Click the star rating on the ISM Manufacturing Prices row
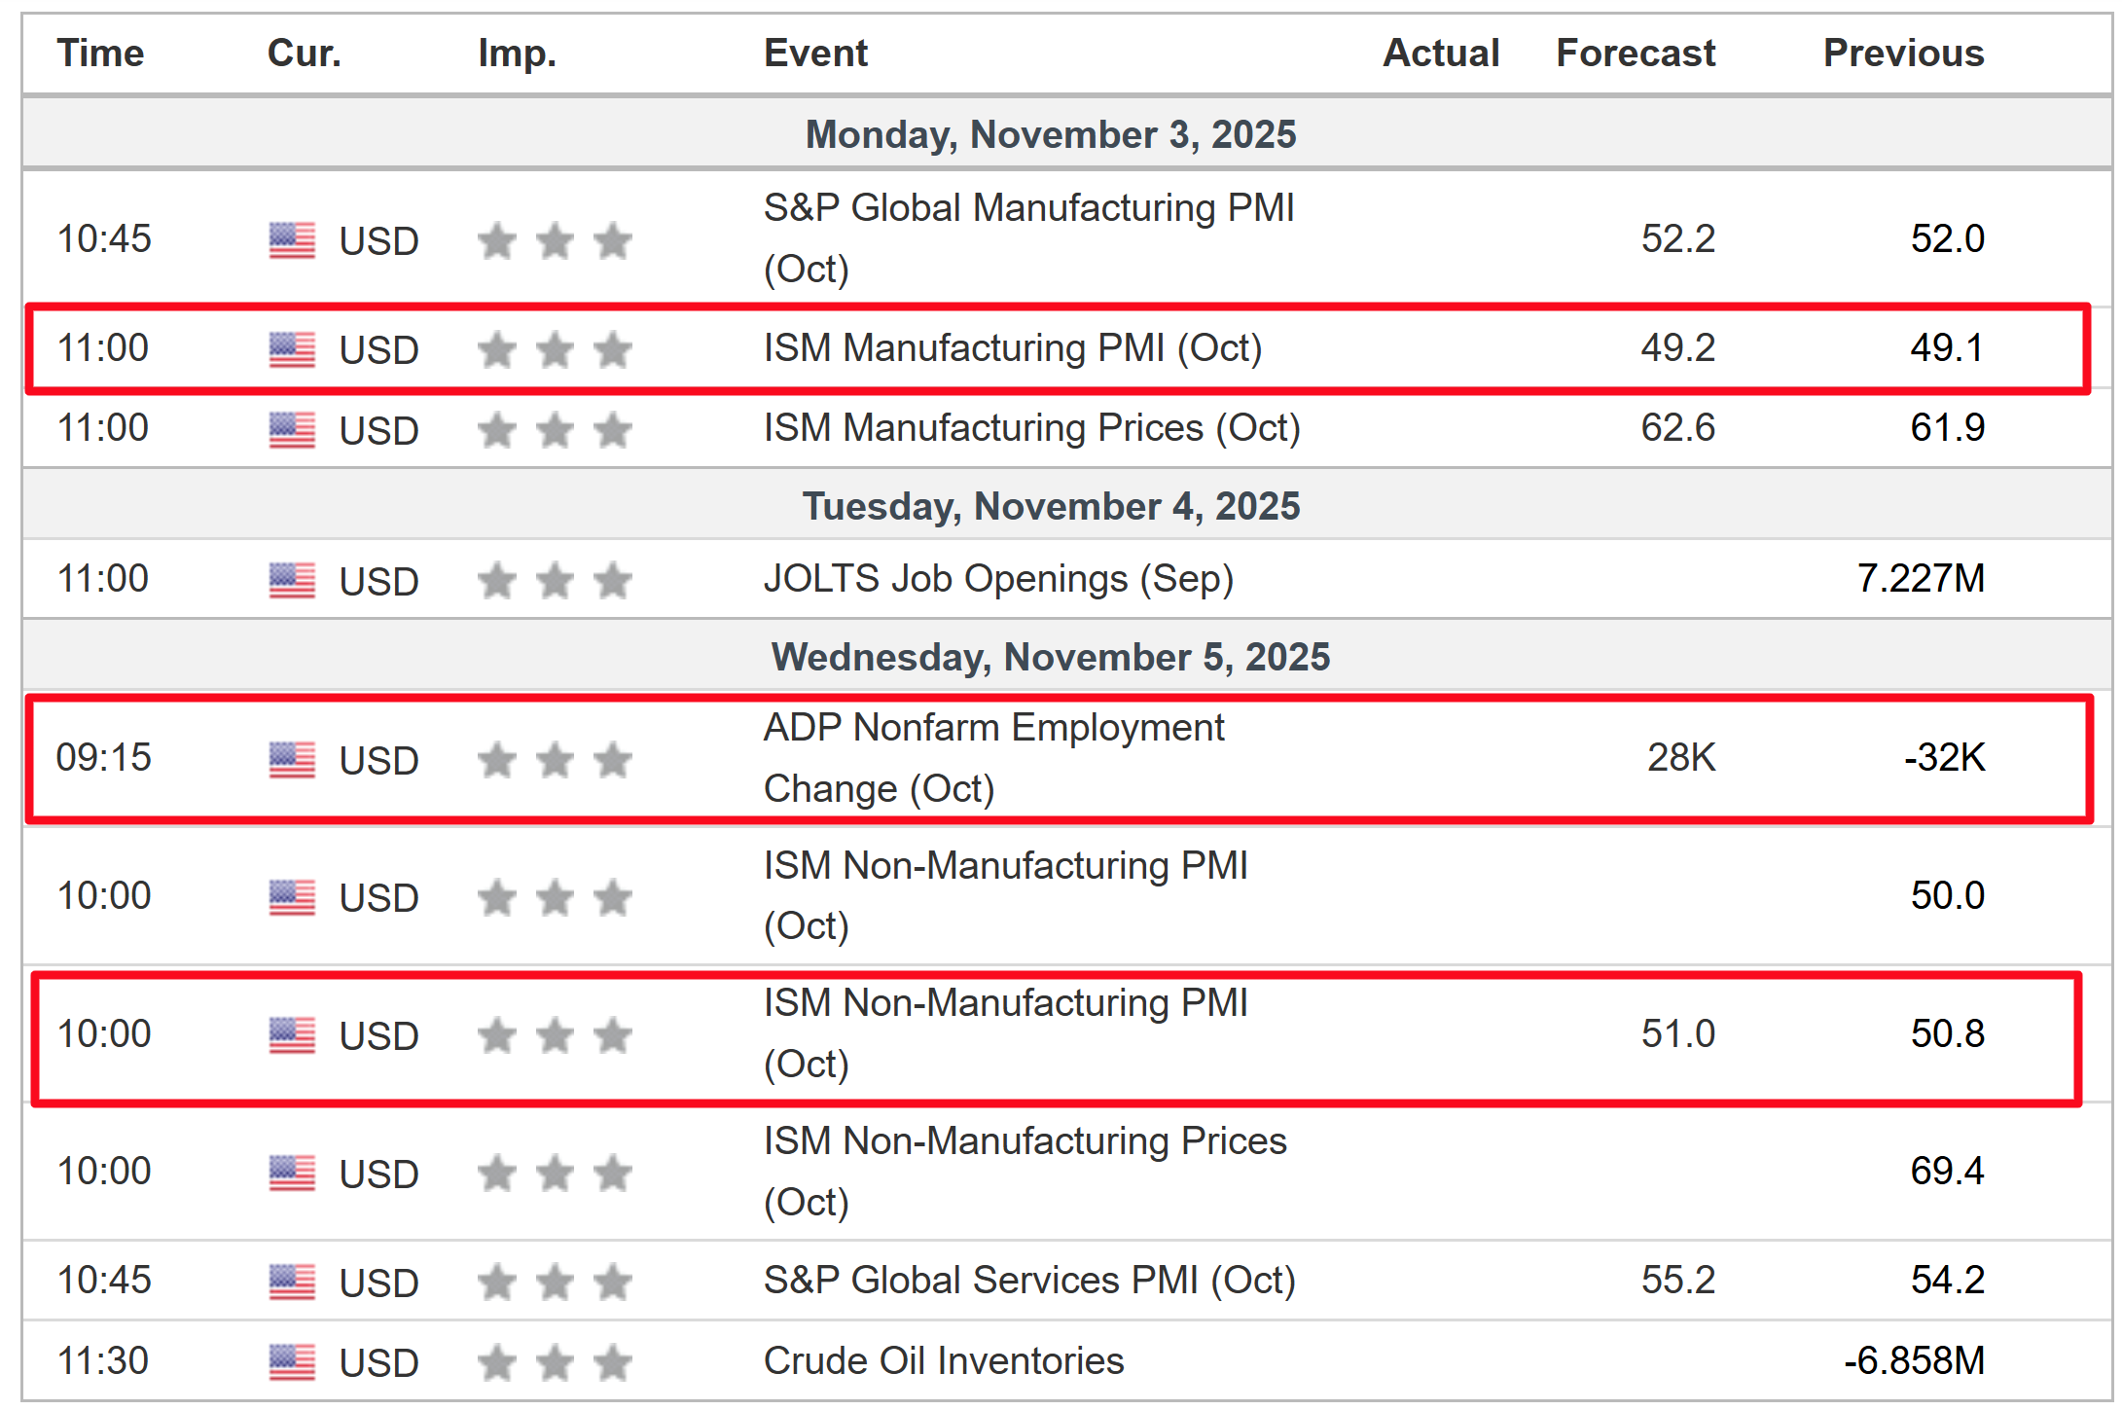Image resolution: width=2122 pixels, height=1410 pixels. pos(554,428)
